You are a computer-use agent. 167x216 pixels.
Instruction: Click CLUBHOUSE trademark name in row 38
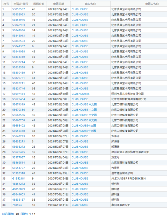80,205
